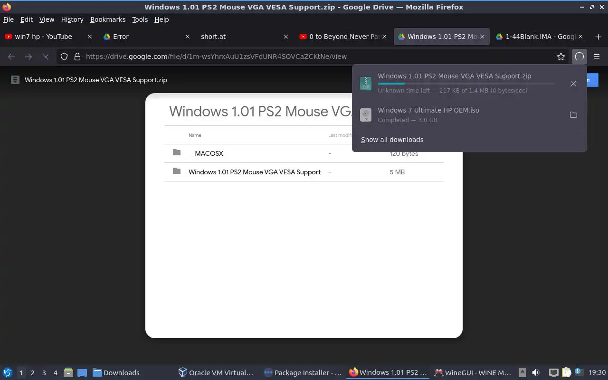Switch to workspace 4

55,373
